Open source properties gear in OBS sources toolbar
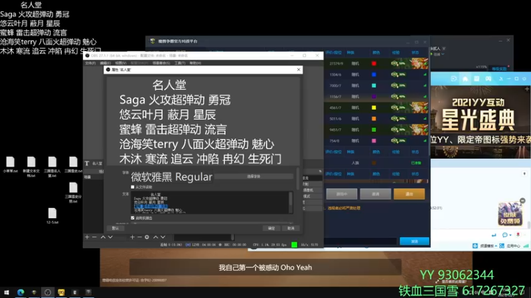 (147, 237)
